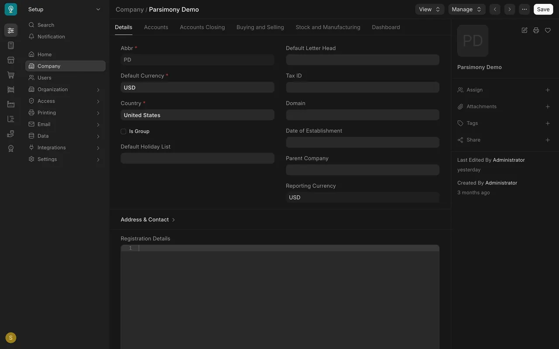Click the Tax ID input field
The image size is (559, 349).
click(x=362, y=87)
